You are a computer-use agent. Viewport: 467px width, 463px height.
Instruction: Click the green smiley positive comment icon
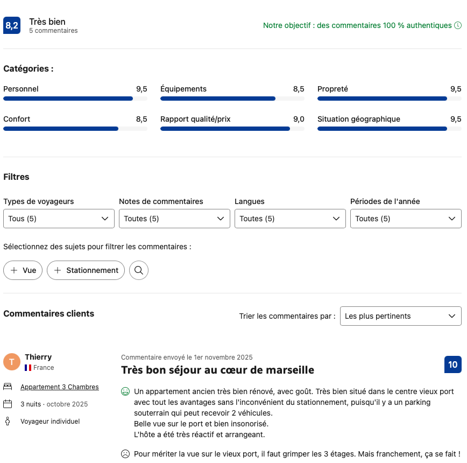(125, 391)
